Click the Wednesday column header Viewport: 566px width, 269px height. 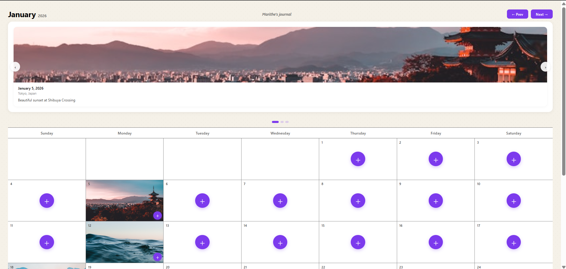[280, 133]
